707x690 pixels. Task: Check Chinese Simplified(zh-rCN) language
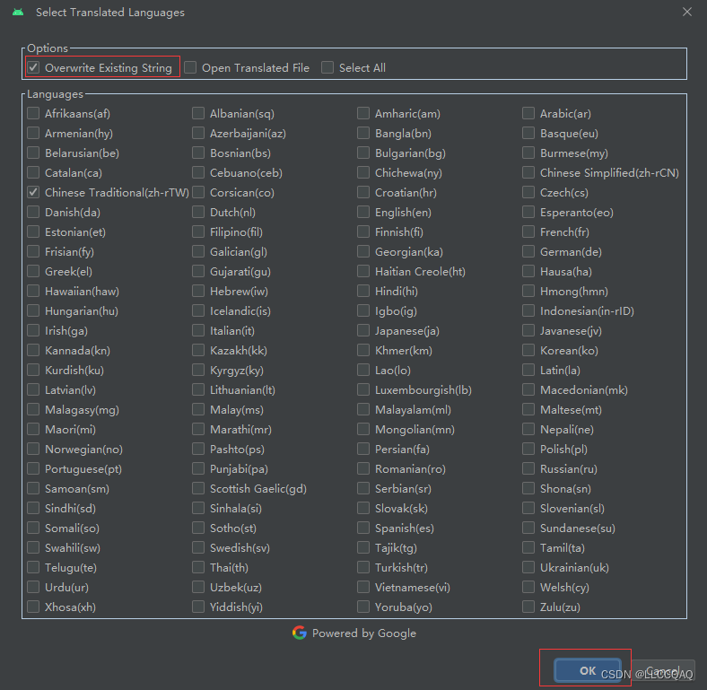coord(528,173)
